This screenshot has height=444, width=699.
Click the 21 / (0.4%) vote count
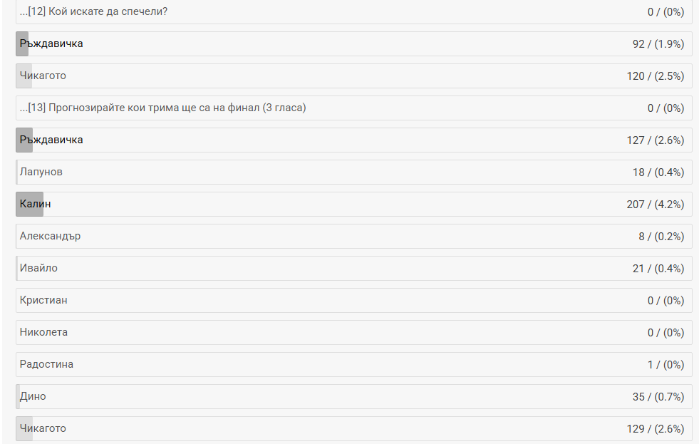(658, 269)
